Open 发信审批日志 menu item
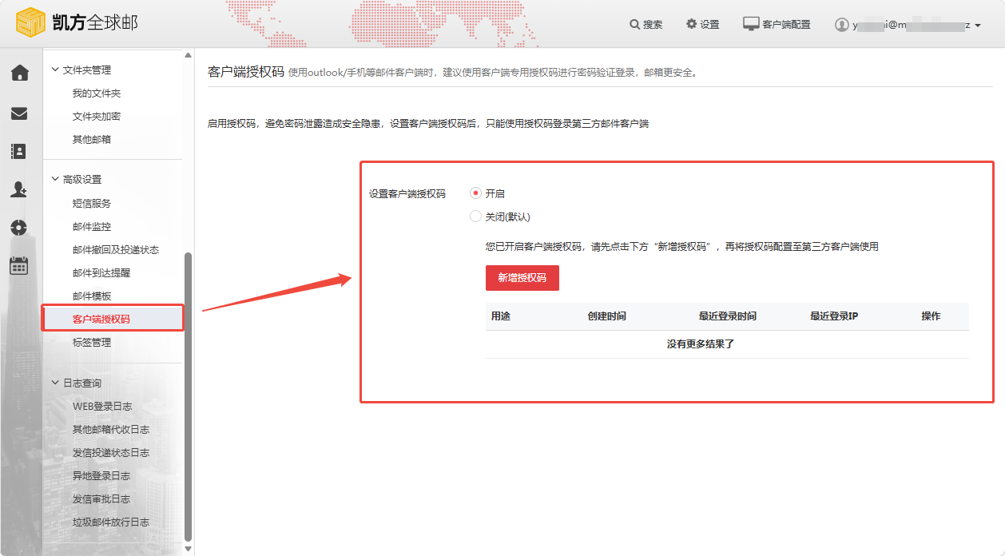This screenshot has width=1005, height=556. (101, 499)
